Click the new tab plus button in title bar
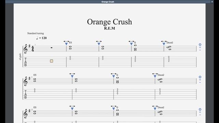Screen dimensions: 219x123 coord(212,2)
